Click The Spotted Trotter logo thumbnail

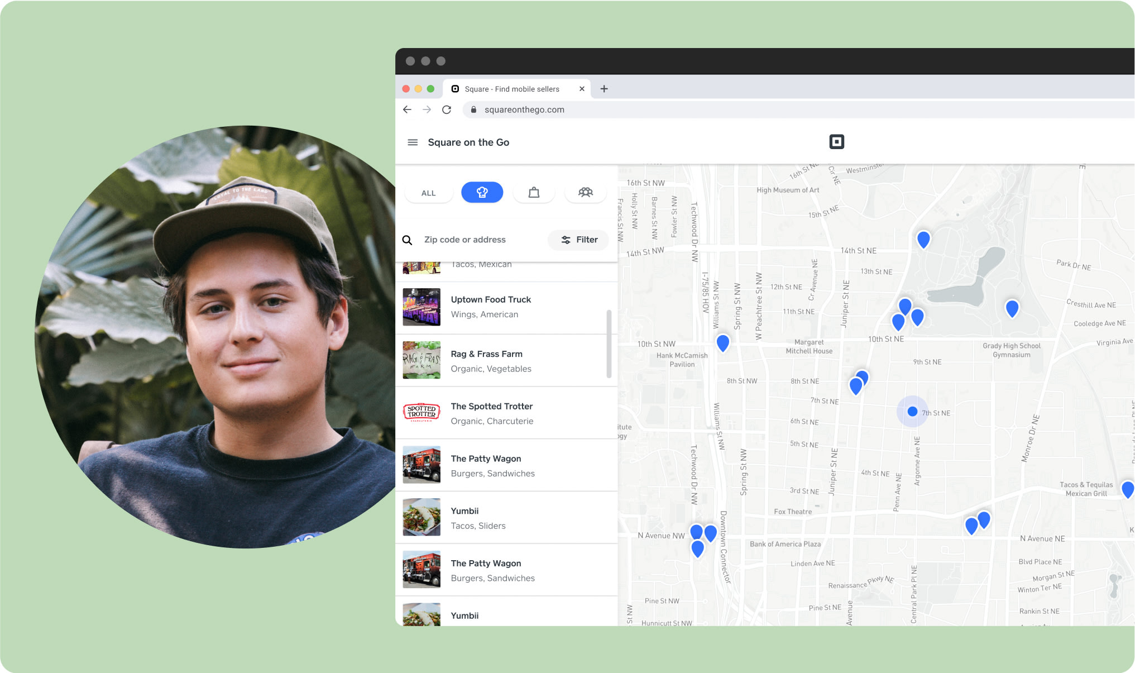coord(422,413)
